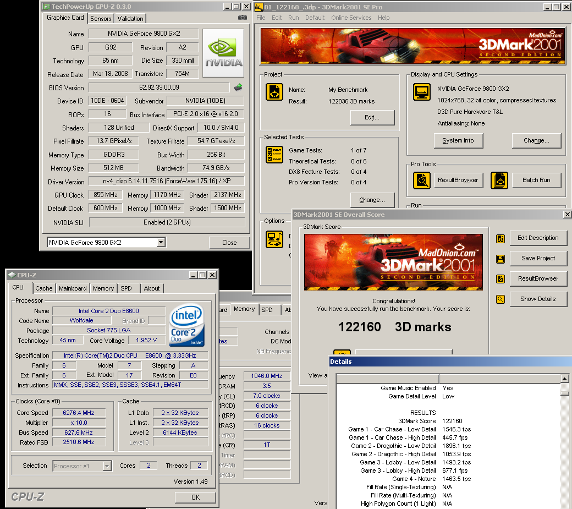Click the GPU-Z screenshot camera icon
572x509 pixels.
(242, 18)
